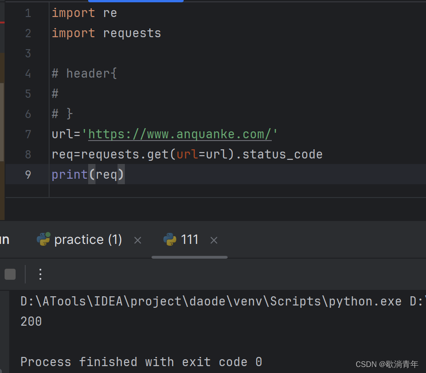The image size is (426, 373).
Task: Click the # header{ comment line
Action: tap(84, 73)
